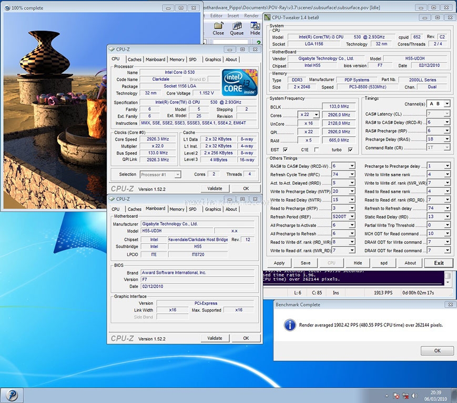Open the Insert menu in POV-Ray

pyautogui.click(x=233, y=16)
